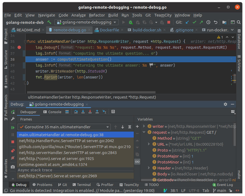Click the green Debug bug icon in toolbar
This screenshot has height=196, width=245.
(131, 22)
